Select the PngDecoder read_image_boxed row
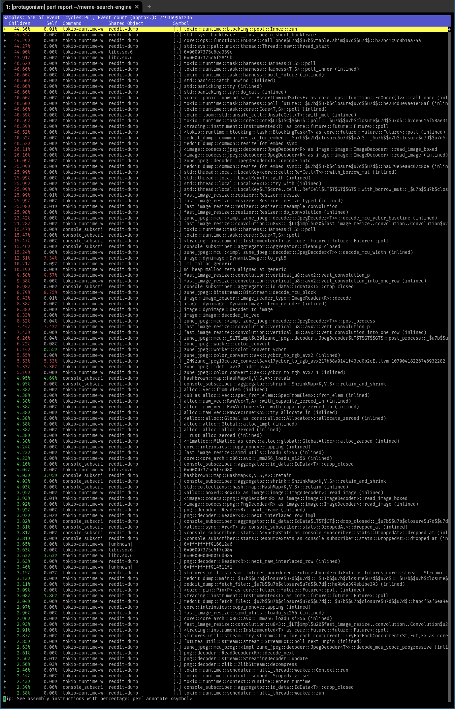The height and width of the screenshot is (709, 455). point(226,498)
